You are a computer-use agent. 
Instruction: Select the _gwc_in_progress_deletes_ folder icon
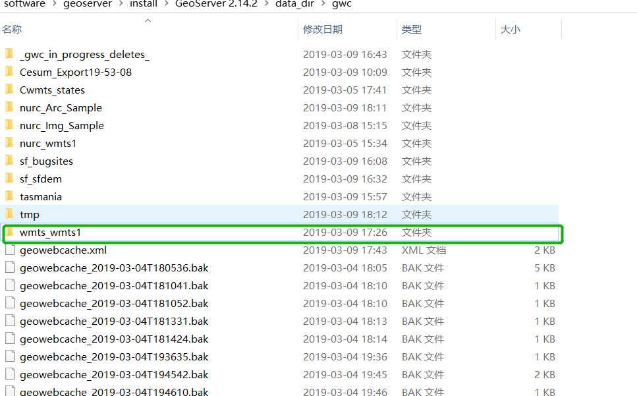[x=9, y=54]
